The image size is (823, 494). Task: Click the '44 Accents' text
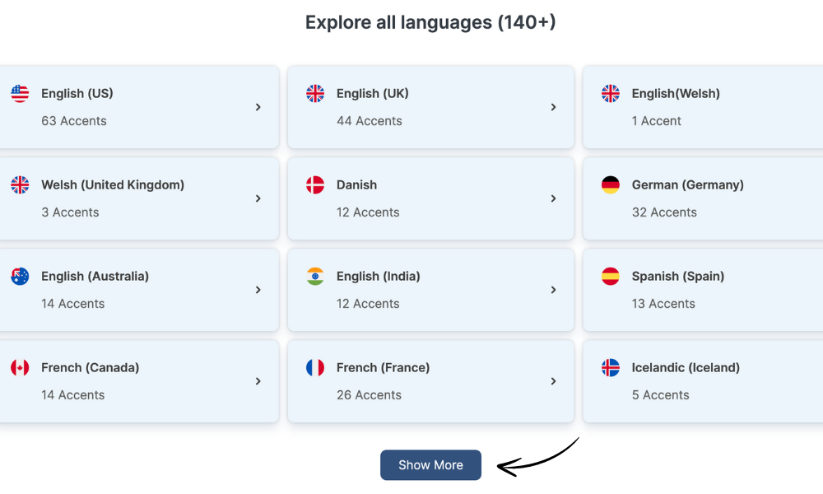pyautogui.click(x=369, y=121)
